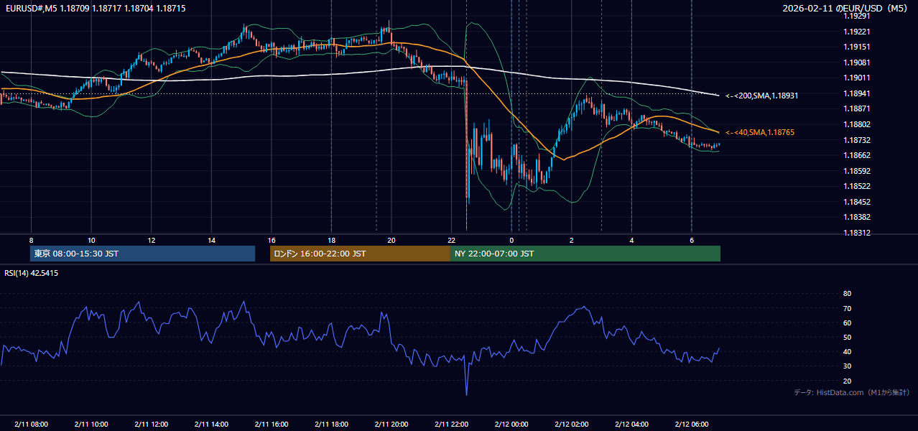Click the 2/11 08:00 date label

click(x=31, y=424)
